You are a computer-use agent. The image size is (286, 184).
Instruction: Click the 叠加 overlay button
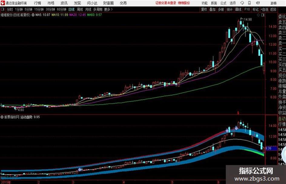[x=212, y=9]
